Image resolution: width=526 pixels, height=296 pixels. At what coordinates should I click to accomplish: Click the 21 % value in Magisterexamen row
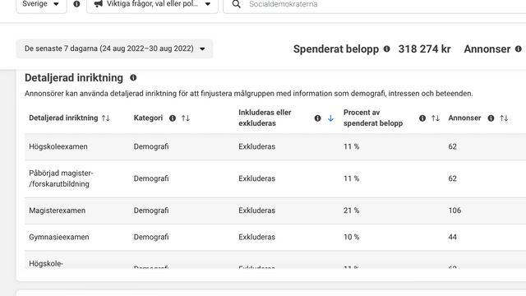coord(351,210)
